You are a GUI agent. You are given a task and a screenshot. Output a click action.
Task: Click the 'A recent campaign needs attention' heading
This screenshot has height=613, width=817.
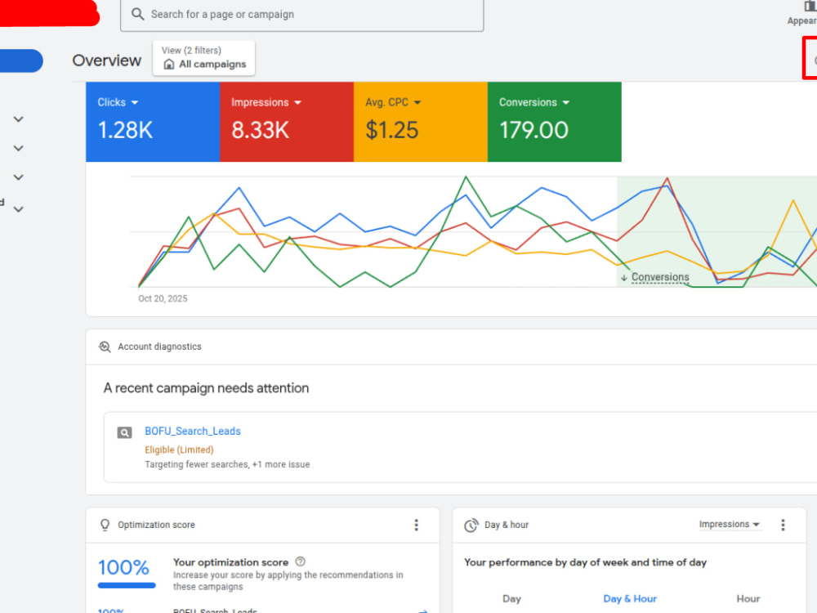tap(207, 388)
